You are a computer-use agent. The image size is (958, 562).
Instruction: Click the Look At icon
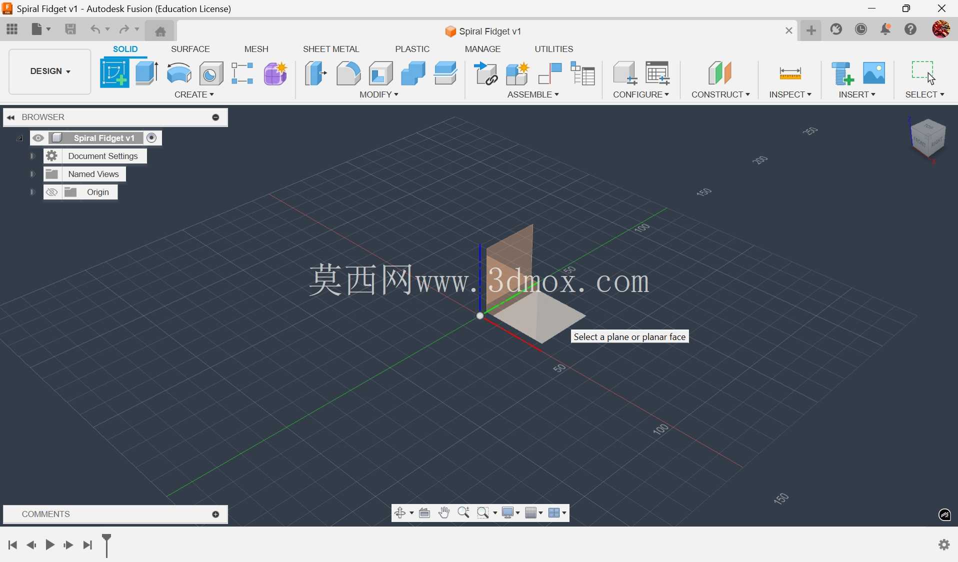[x=425, y=513]
